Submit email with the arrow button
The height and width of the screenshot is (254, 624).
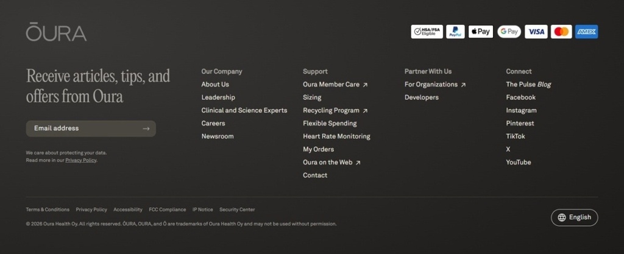tap(146, 129)
